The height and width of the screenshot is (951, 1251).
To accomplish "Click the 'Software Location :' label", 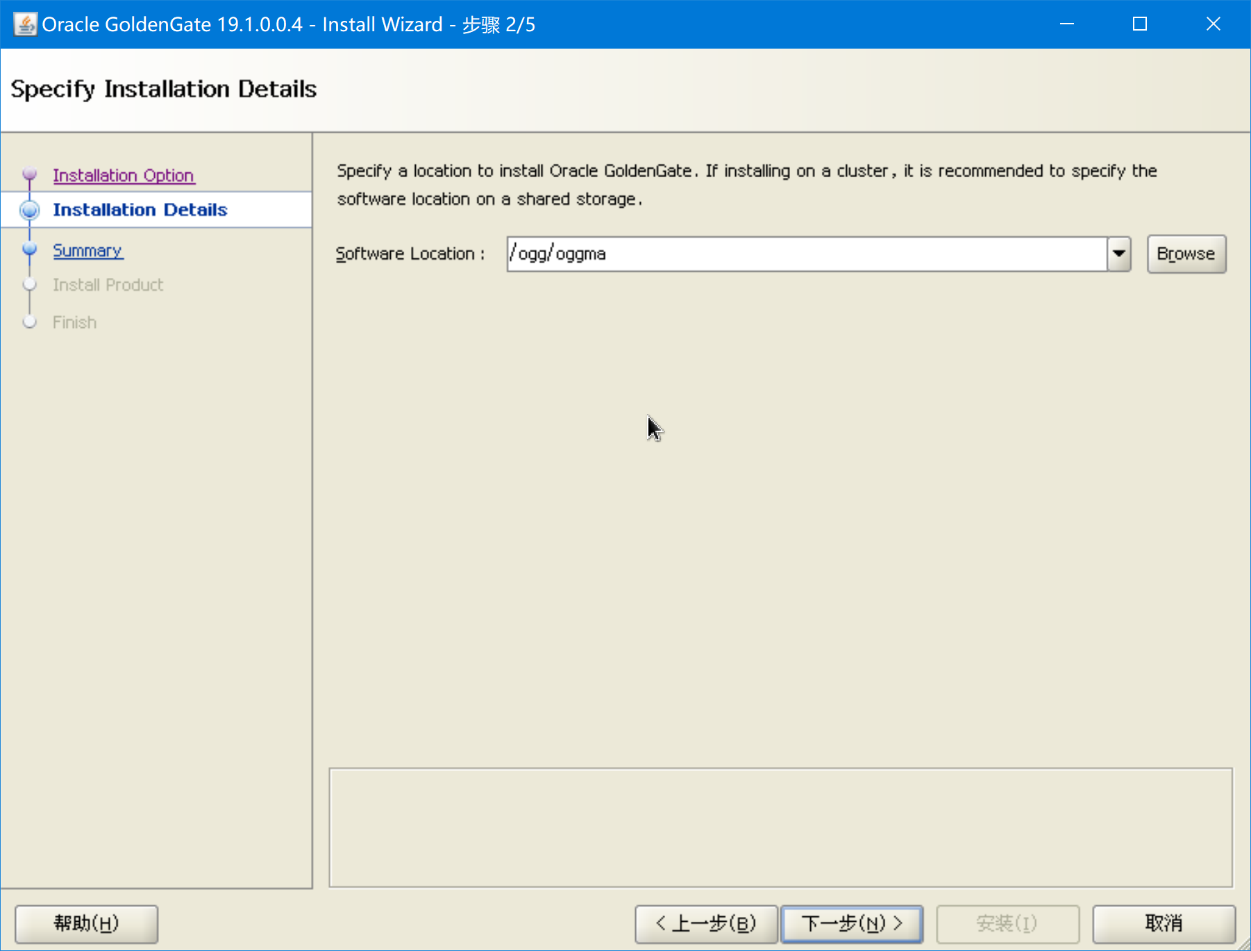I will coord(410,254).
